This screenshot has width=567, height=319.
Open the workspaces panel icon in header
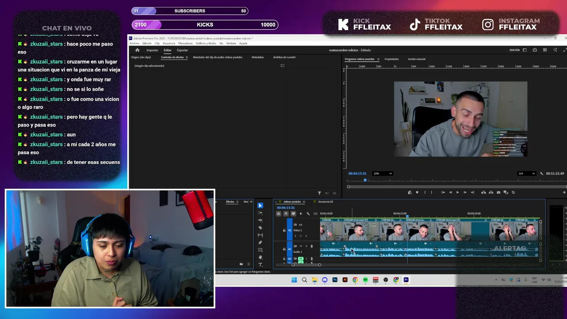[524, 50]
